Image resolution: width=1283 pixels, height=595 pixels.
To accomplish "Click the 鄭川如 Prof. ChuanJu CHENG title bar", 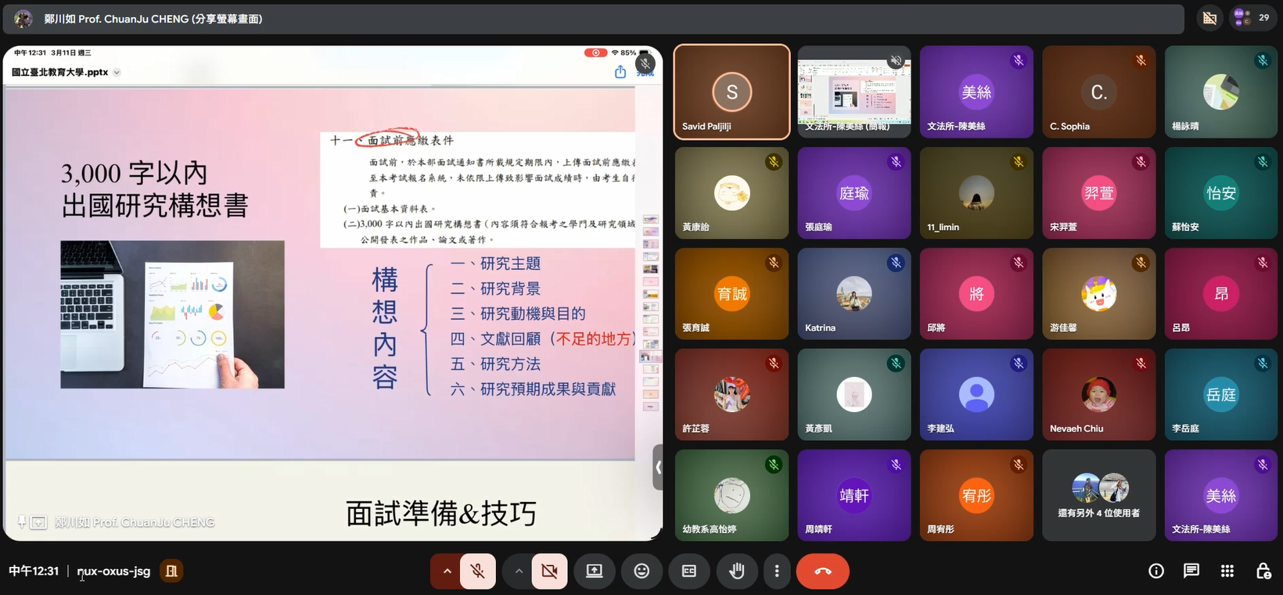I will pyautogui.click(x=593, y=19).
